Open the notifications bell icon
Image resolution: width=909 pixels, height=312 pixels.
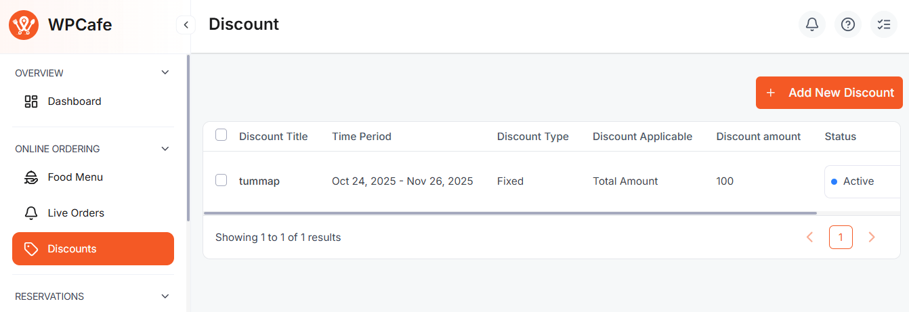pos(811,24)
